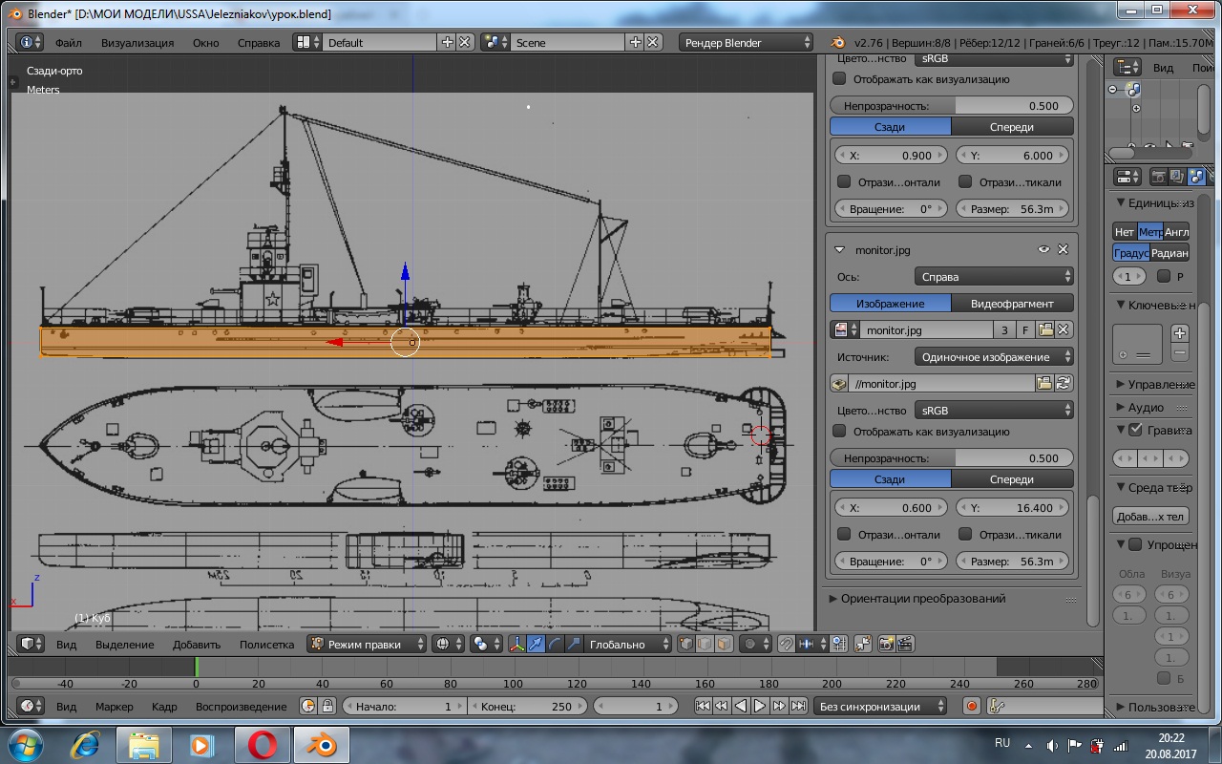Select the translate manipulator arrow icon

(x=537, y=645)
